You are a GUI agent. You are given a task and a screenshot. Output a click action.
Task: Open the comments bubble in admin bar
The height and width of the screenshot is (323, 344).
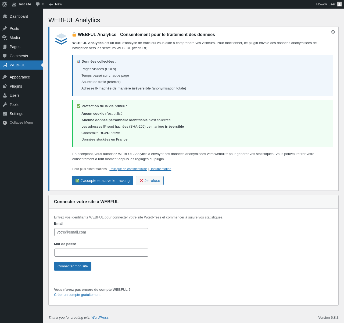38,4
